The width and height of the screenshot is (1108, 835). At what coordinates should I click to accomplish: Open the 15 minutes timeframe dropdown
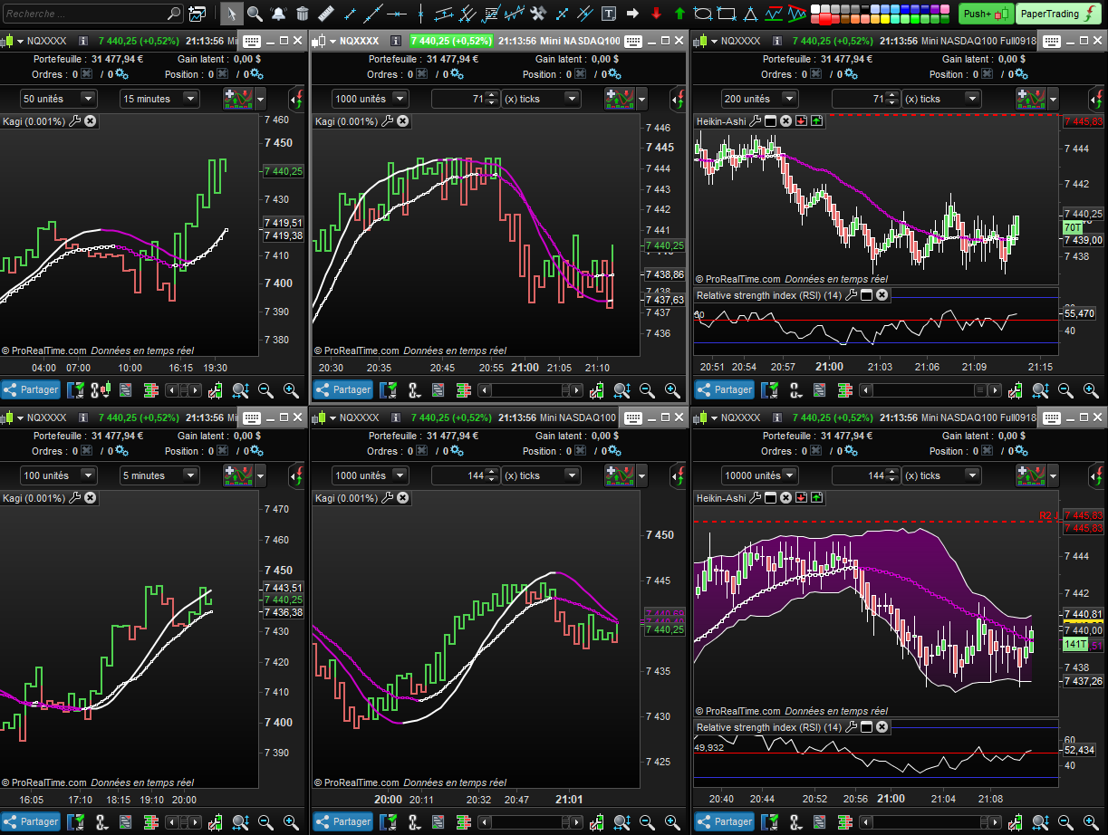159,99
